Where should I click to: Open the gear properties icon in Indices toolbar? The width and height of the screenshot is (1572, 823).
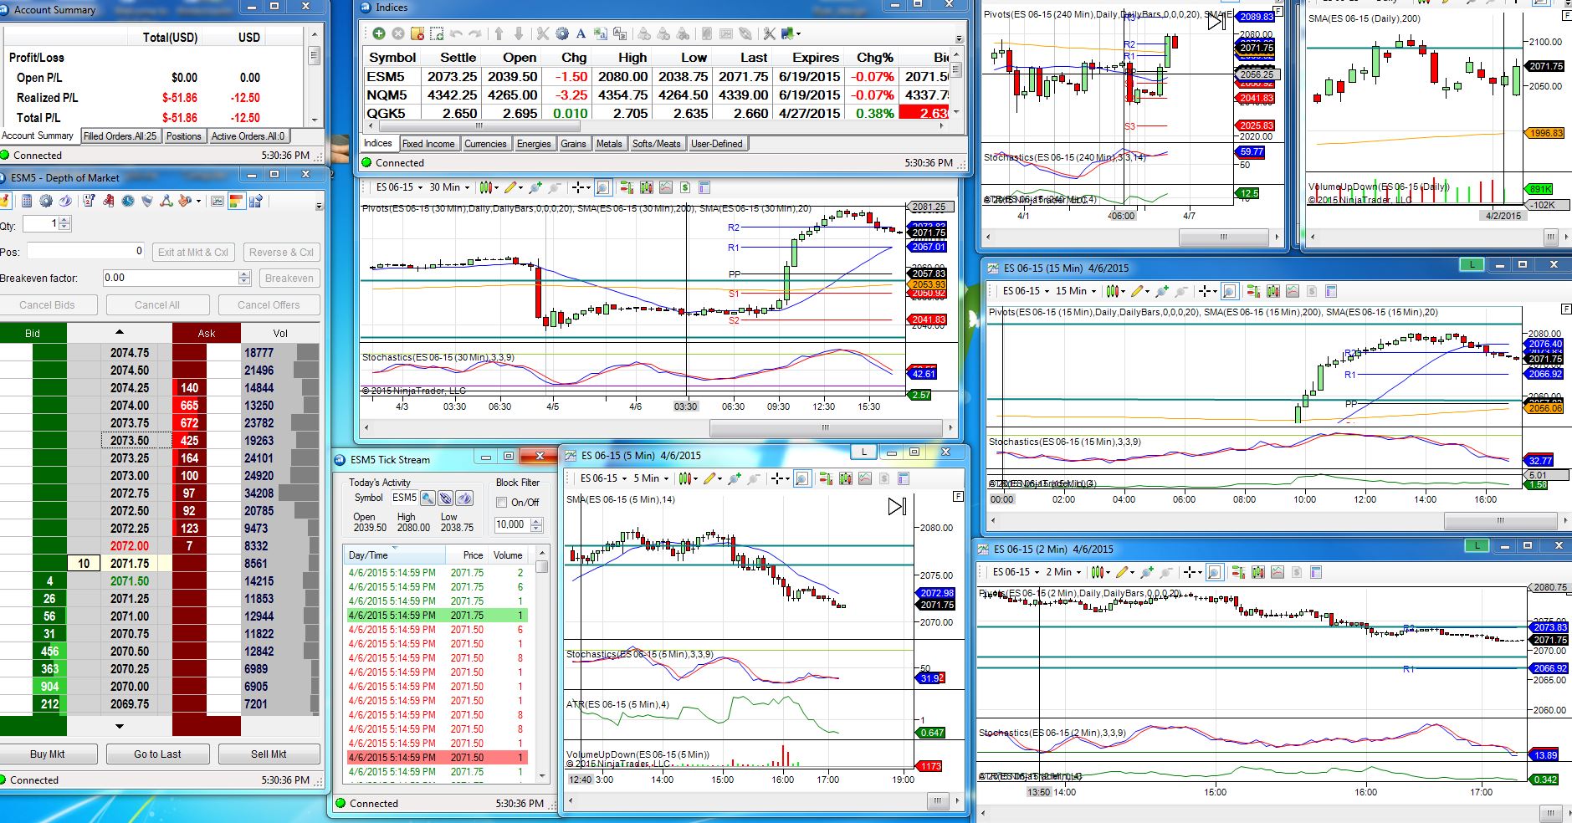(561, 33)
